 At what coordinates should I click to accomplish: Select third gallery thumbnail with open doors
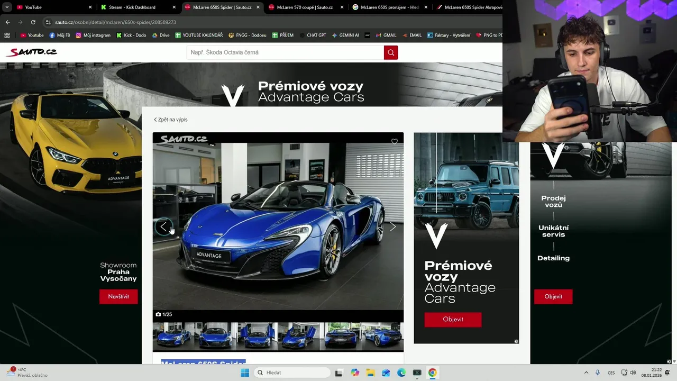click(258, 335)
